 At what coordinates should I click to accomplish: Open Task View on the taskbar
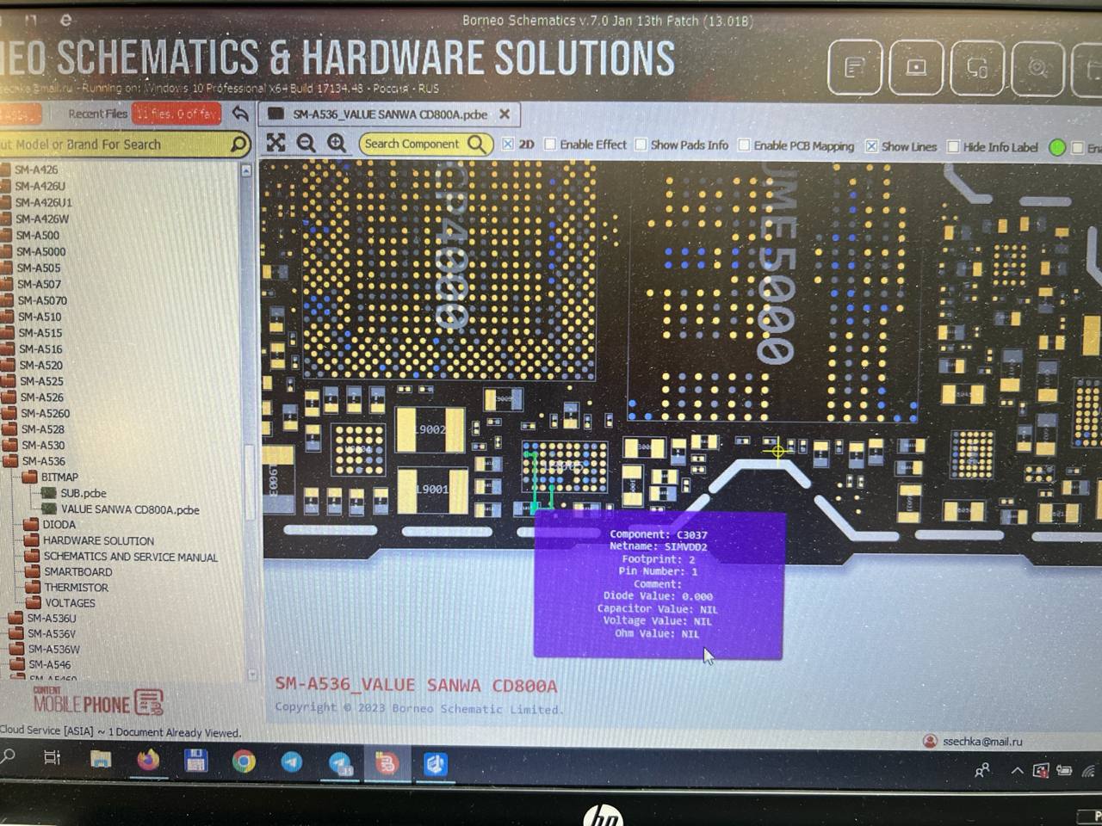coord(52,757)
